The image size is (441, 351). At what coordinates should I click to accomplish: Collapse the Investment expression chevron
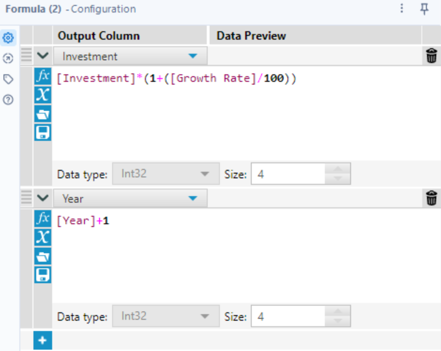coord(42,56)
